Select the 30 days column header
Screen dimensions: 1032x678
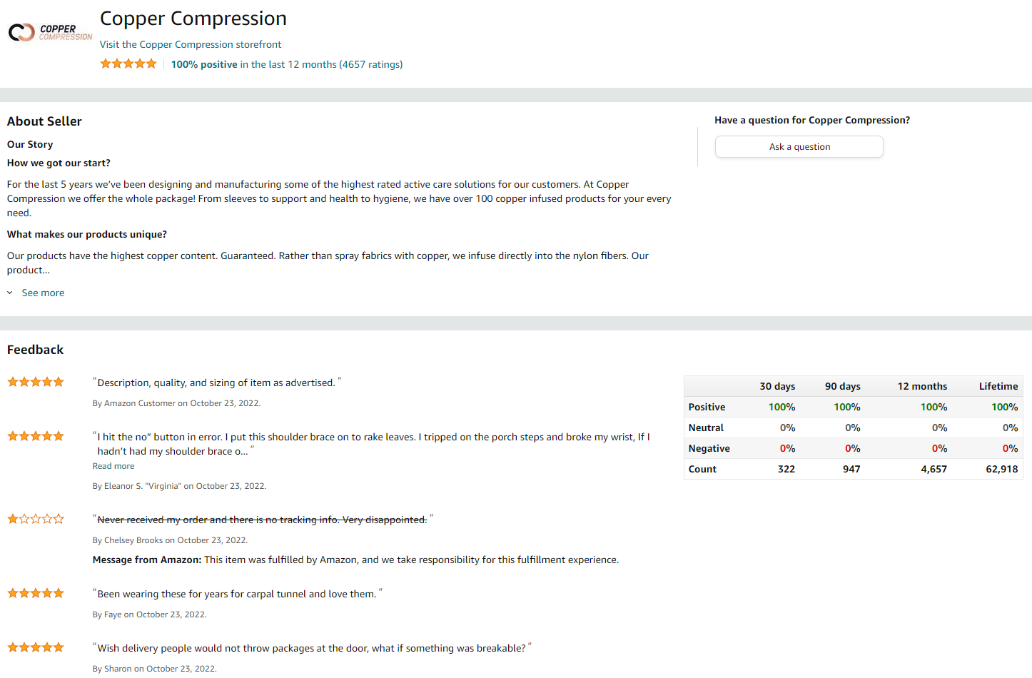[777, 386]
